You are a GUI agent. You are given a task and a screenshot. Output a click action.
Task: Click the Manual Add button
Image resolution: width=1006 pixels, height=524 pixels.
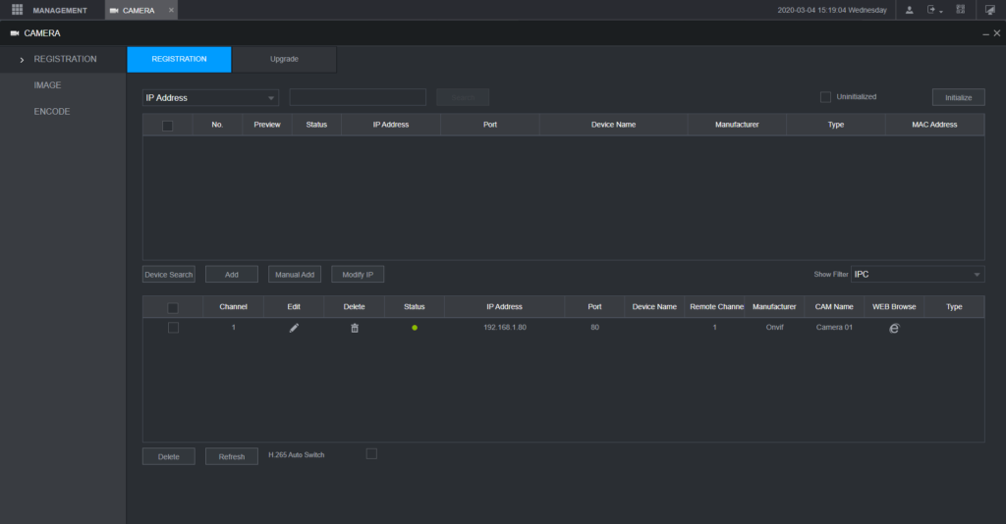(x=295, y=275)
